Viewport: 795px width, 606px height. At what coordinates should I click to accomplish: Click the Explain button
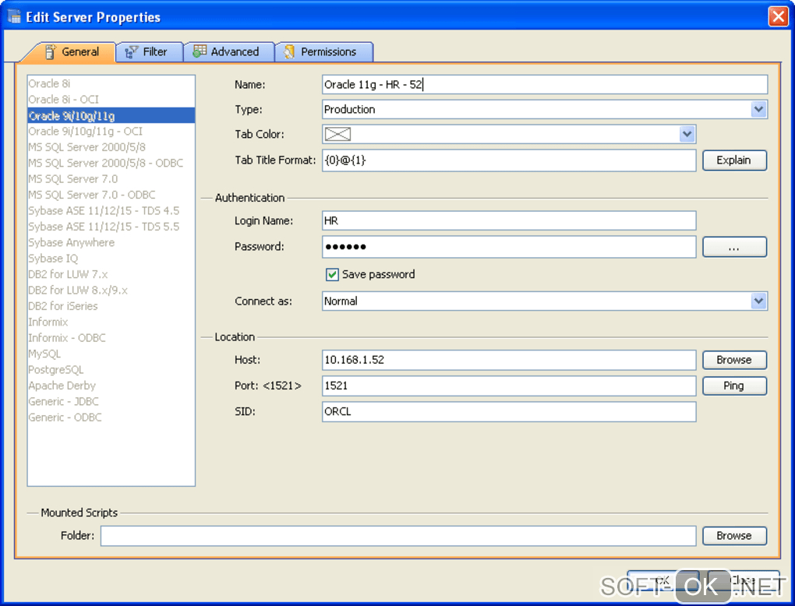click(734, 160)
